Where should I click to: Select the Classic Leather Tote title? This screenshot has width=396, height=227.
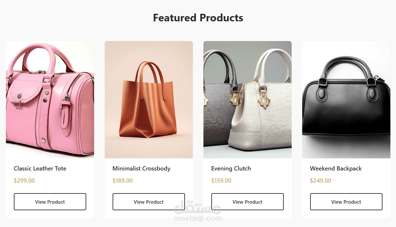tap(40, 169)
